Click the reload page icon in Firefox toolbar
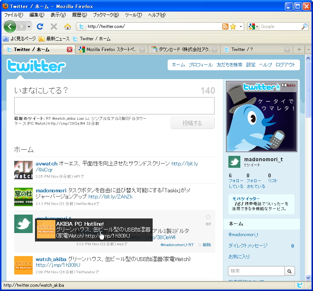The width and height of the screenshot is (313, 291). coord(40,26)
